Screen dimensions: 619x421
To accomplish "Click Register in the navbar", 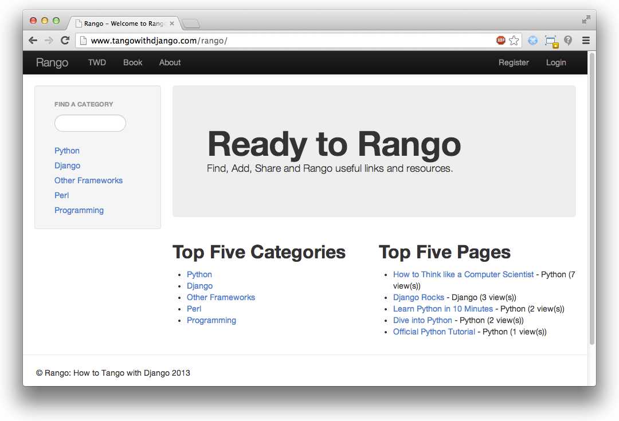I will coord(514,62).
